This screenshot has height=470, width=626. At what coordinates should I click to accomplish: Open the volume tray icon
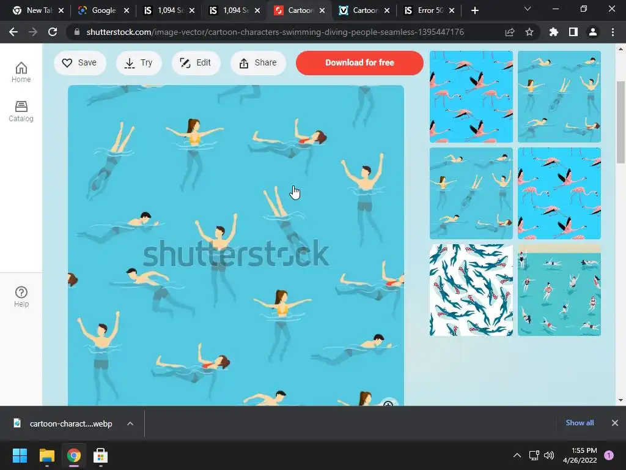(549, 455)
